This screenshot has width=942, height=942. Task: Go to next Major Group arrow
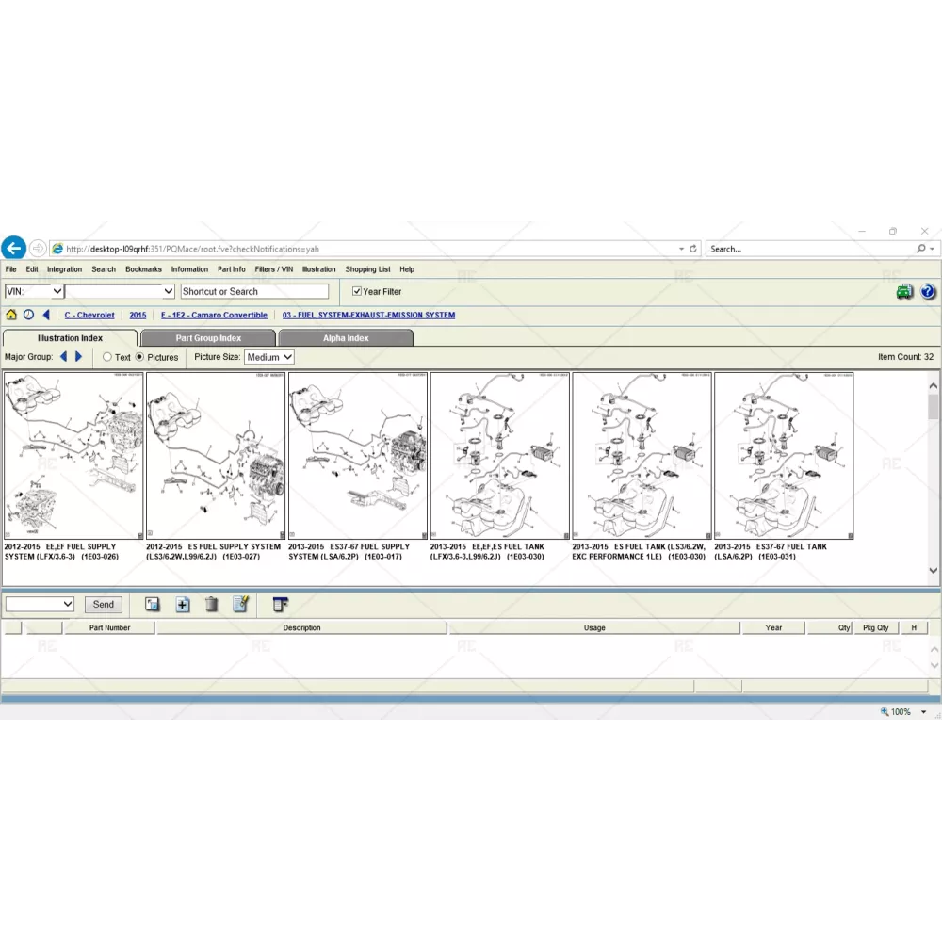tap(79, 357)
